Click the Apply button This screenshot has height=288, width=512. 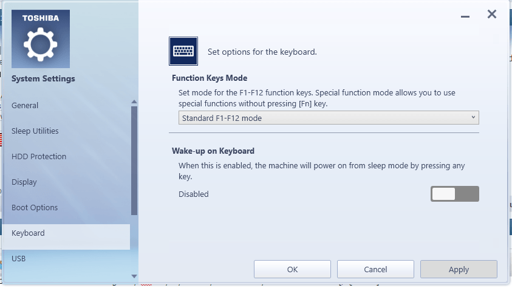pos(459,269)
